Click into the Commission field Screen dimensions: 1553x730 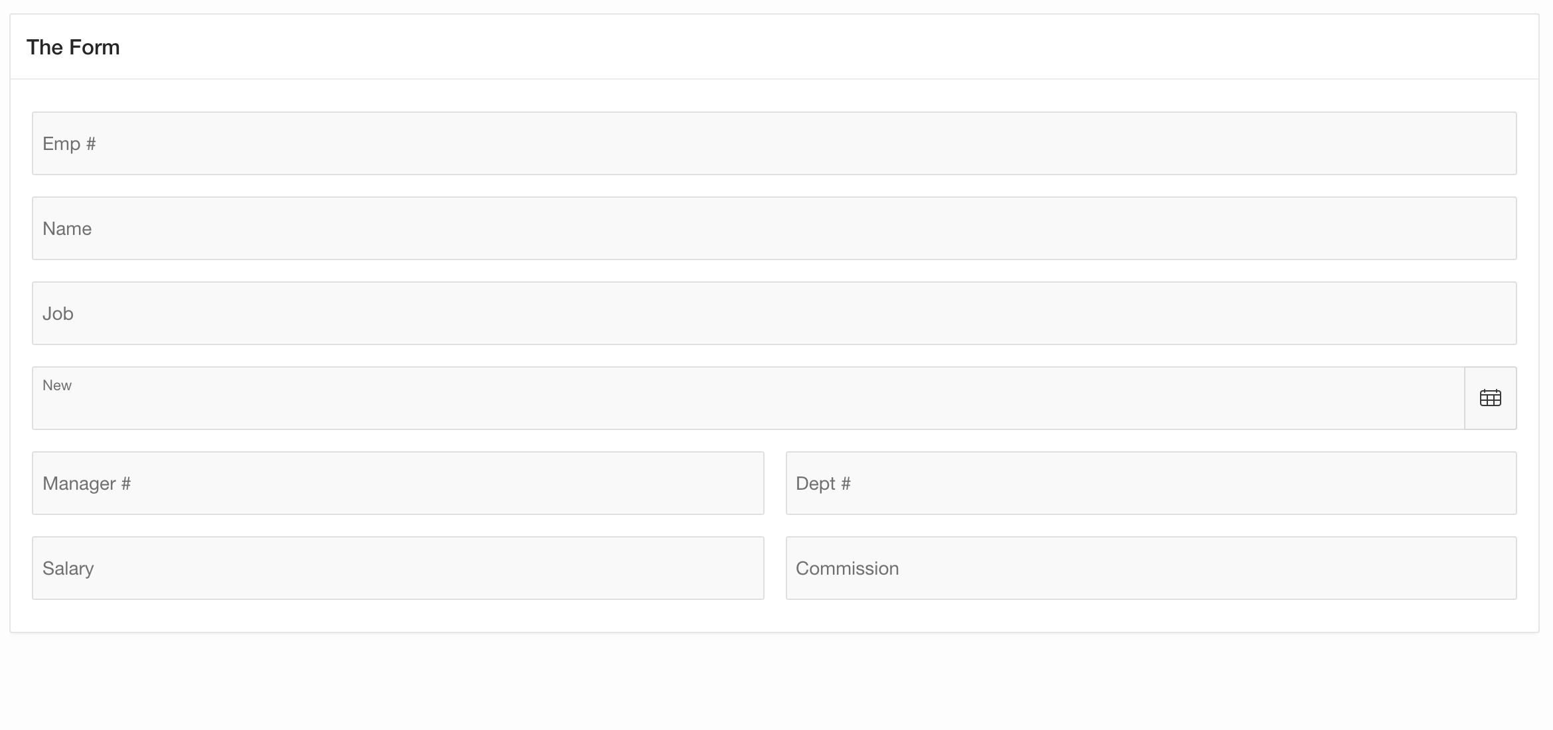click(x=1151, y=568)
